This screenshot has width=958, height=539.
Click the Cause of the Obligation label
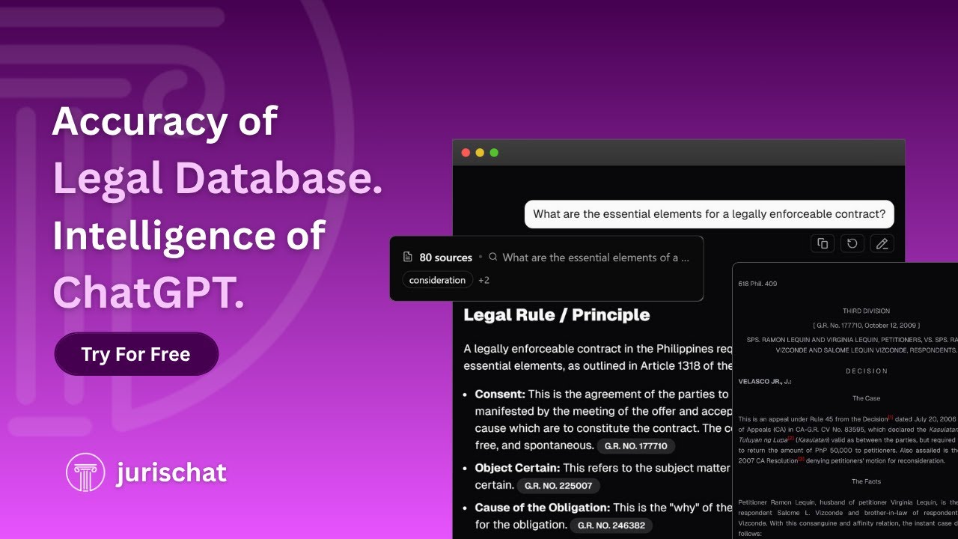[x=543, y=507]
